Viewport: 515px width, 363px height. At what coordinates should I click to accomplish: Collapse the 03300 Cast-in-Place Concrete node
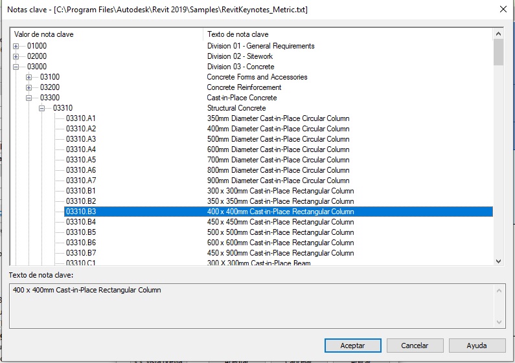click(29, 98)
